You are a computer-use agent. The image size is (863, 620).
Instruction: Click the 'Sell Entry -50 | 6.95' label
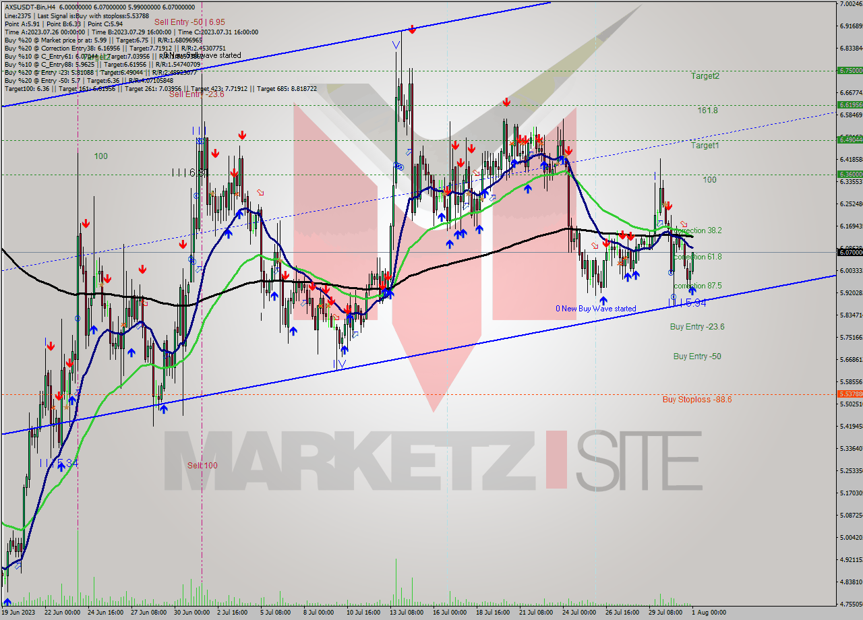(x=189, y=22)
